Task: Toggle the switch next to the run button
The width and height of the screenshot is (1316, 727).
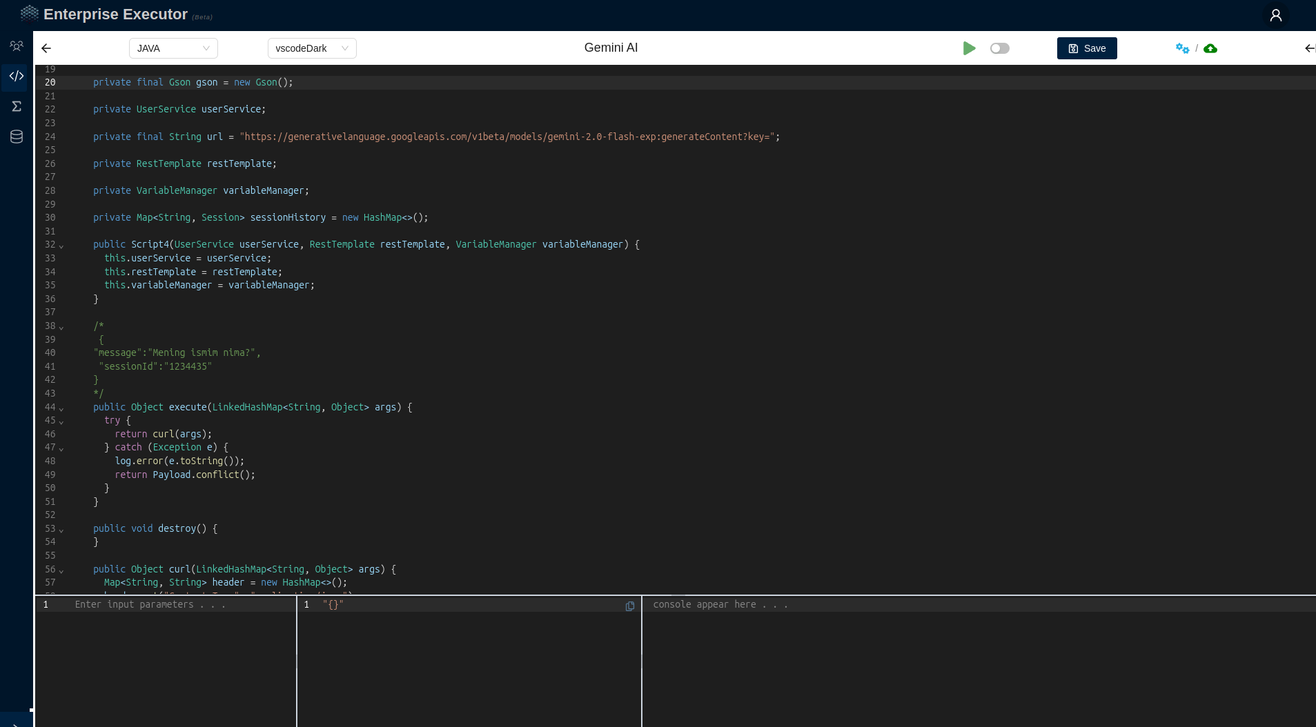Action: (x=999, y=48)
